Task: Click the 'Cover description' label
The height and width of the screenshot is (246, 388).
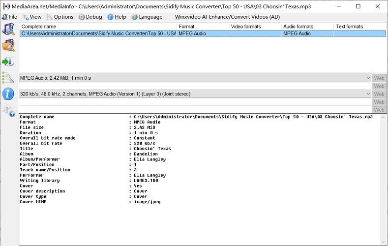Action: coord(42,191)
